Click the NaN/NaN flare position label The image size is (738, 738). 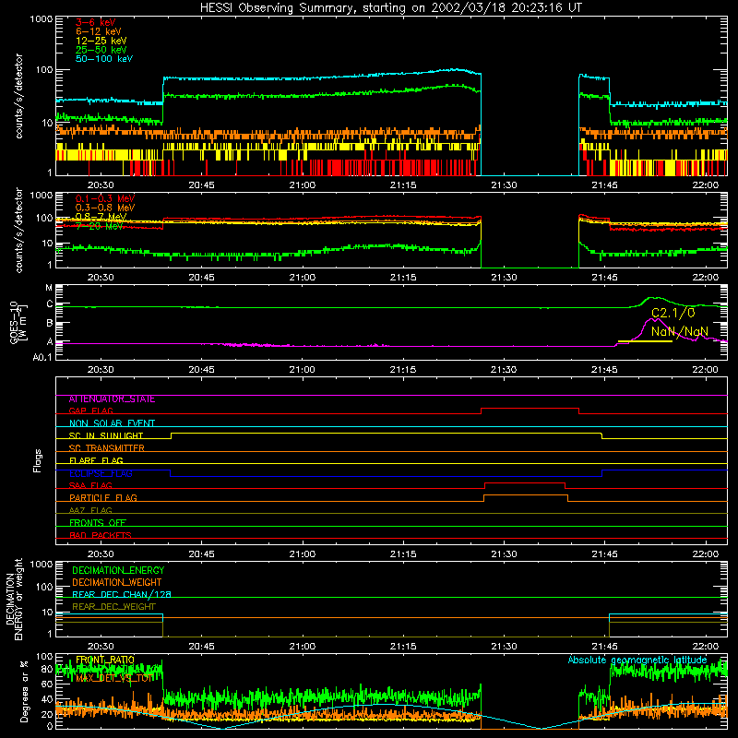click(679, 331)
